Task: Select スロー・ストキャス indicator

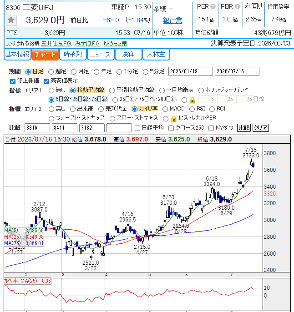Action: point(112,119)
